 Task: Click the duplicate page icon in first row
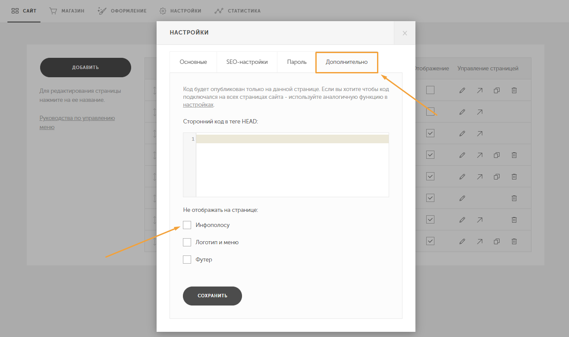497,91
